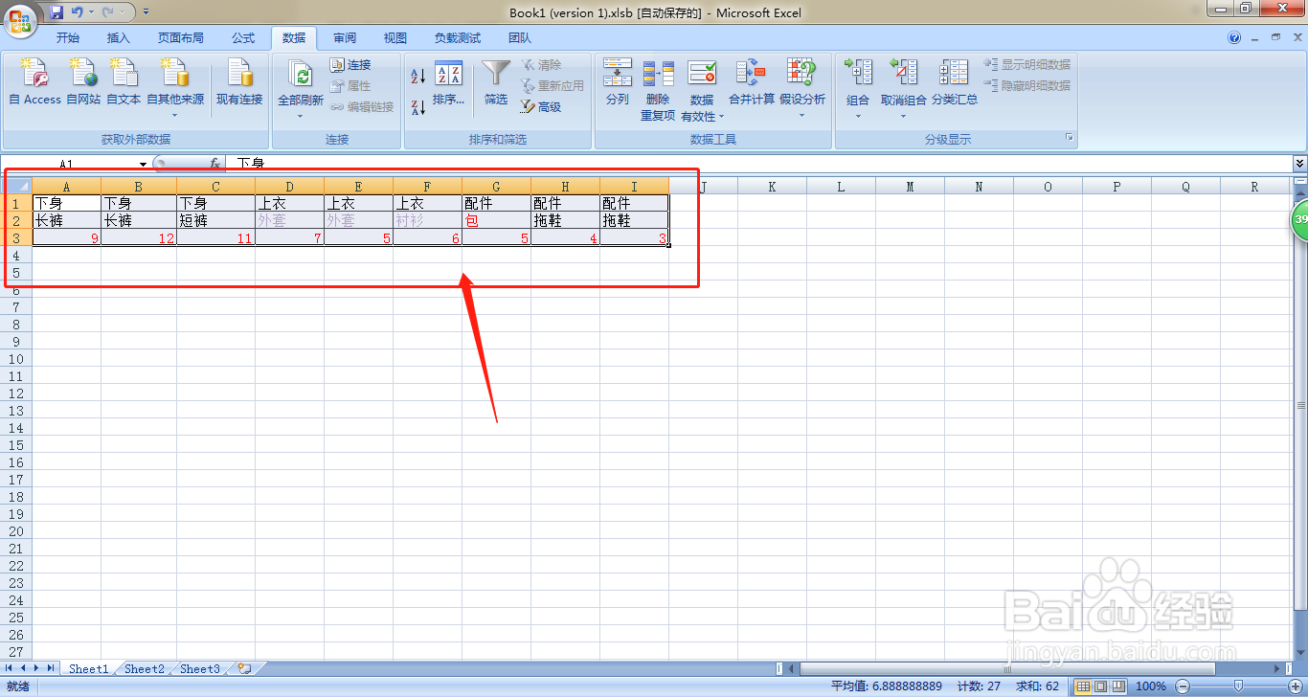Open the 插入 (Insert) ribbon tab

(118, 38)
